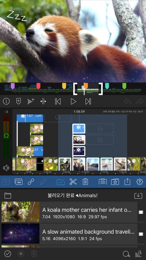
Task: Tap the voiceover add icon
Action: [x=31, y=101]
